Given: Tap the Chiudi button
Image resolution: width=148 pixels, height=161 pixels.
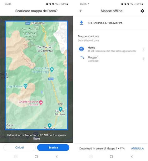Looking at the screenshot, I should pyautogui.click(x=20, y=147).
